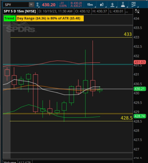Click the green 428.74 price bubble

point(140,116)
